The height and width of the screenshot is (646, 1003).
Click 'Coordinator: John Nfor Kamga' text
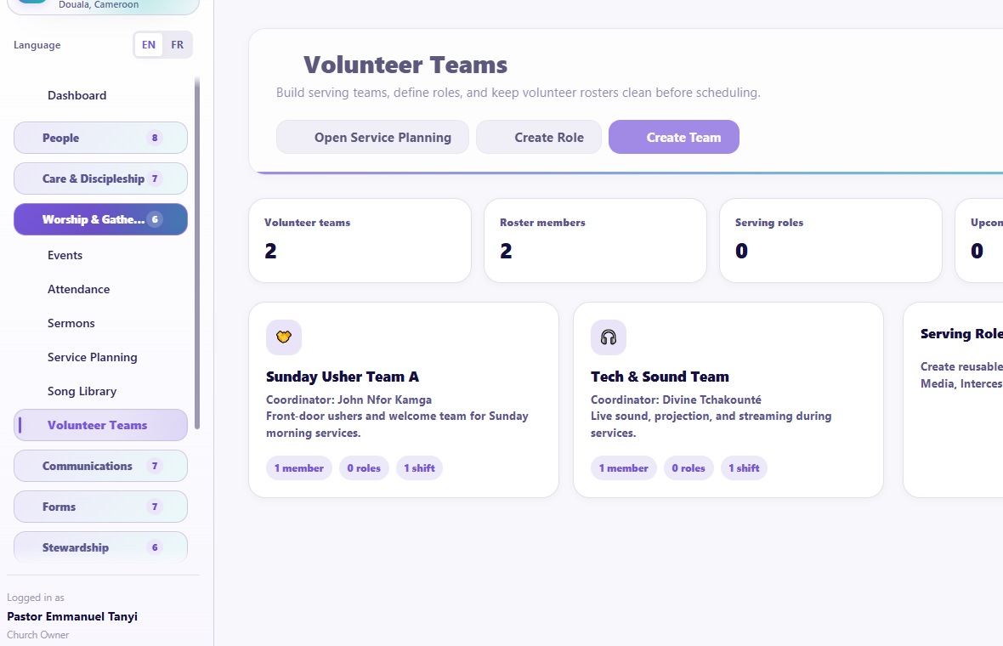tap(348, 399)
